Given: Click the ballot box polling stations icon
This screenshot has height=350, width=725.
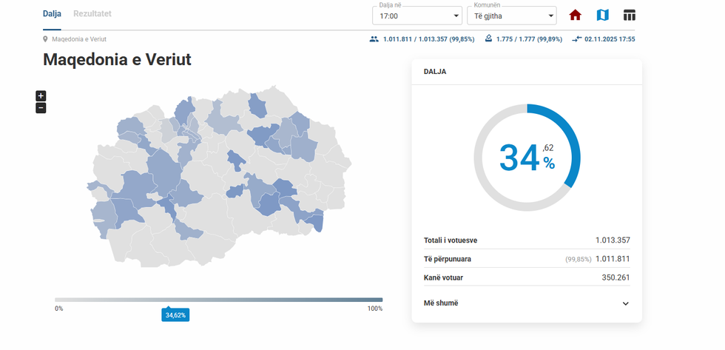Looking at the screenshot, I should 488,39.
